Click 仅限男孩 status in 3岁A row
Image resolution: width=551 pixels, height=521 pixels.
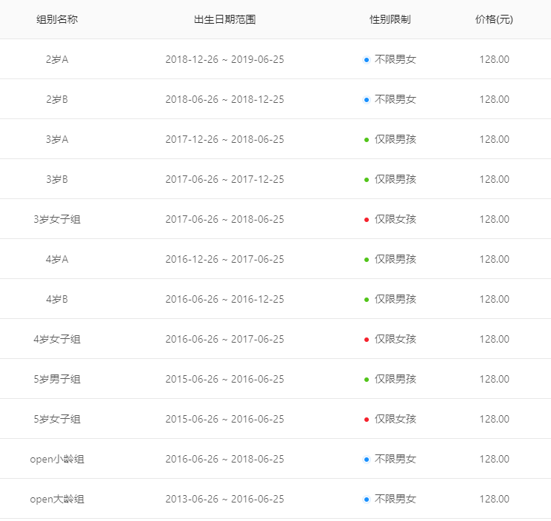click(390, 139)
